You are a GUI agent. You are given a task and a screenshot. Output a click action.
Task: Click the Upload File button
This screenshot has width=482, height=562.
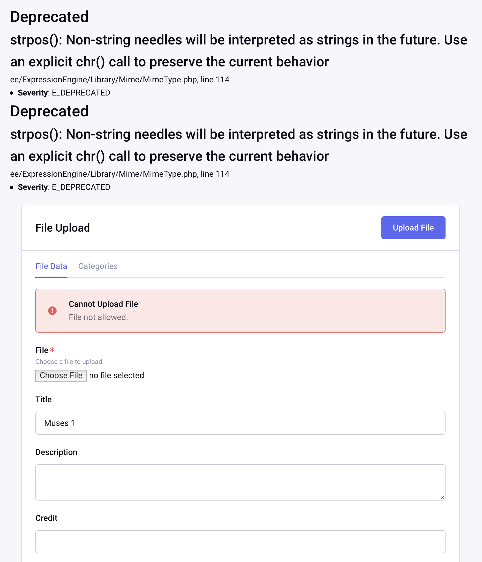pyautogui.click(x=413, y=227)
